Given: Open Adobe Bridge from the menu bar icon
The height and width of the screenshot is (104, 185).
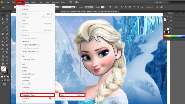Looking at the screenshot, I should pyautogui.click(x=71, y=2).
